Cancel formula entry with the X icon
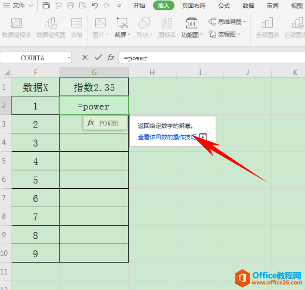305x290 pixels. point(85,58)
